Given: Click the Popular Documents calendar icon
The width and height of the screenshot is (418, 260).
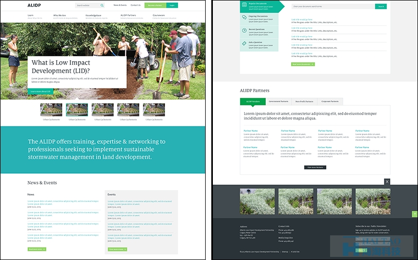Looking at the screenshot, I should [x=244, y=5].
